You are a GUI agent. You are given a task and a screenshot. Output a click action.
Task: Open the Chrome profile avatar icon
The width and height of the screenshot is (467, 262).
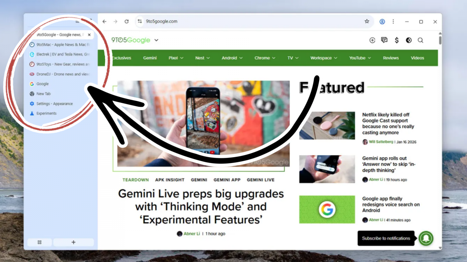pos(382,22)
